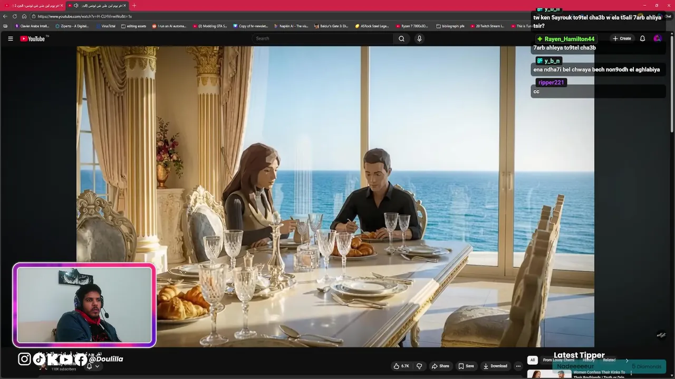Go back in the browser
675x379 pixels.
click(x=5, y=16)
